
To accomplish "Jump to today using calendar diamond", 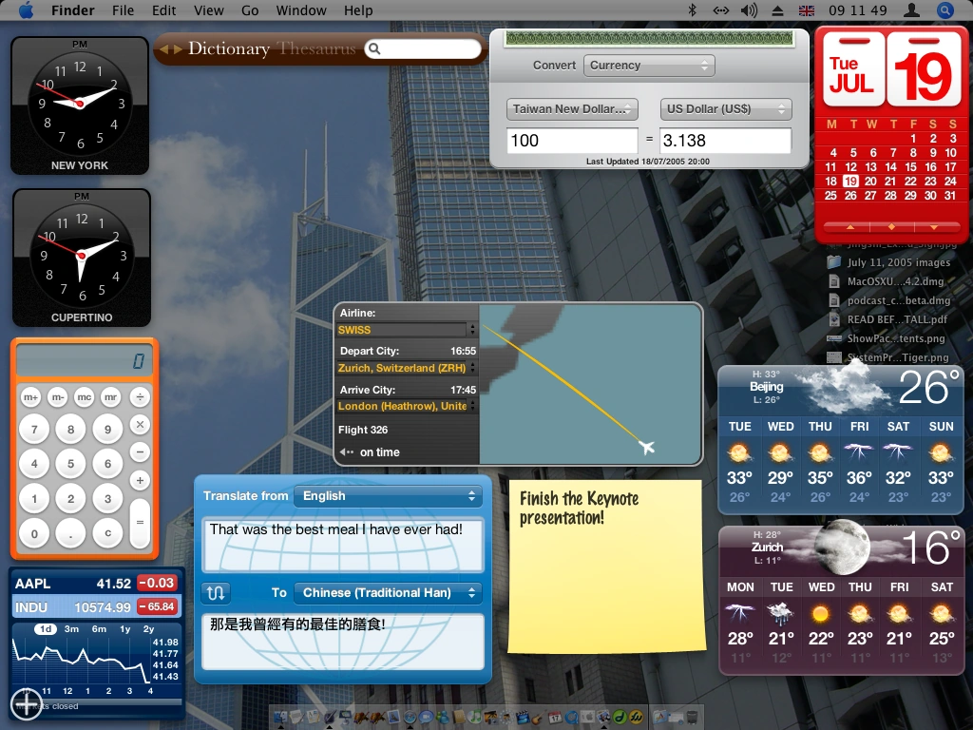I will (891, 227).
